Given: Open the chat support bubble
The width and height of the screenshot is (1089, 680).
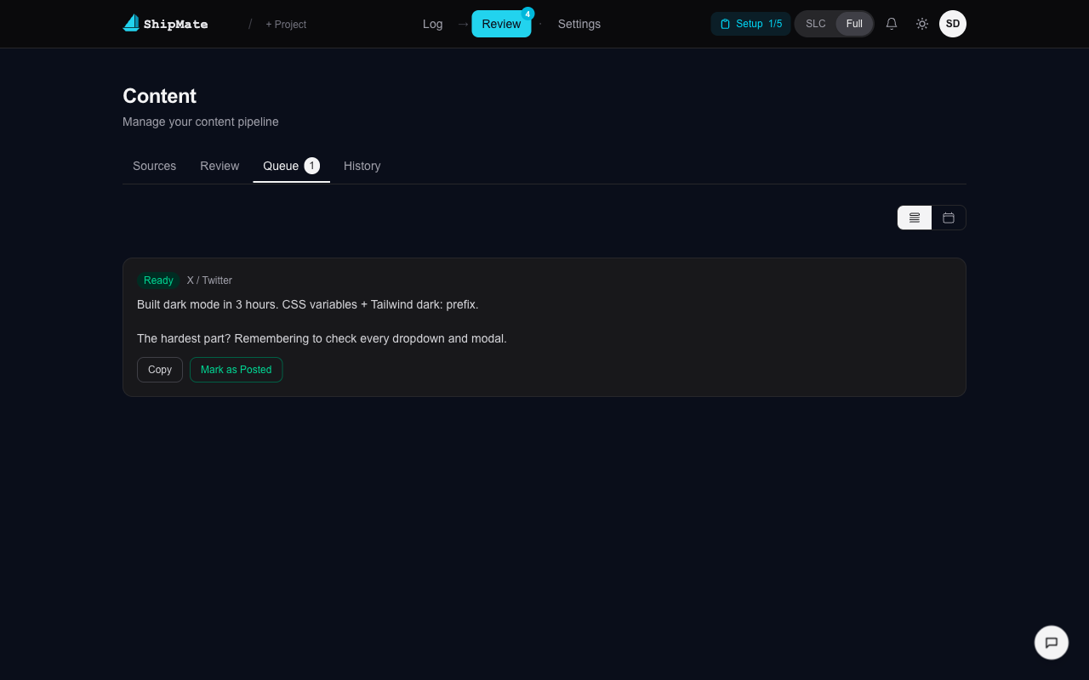Looking at the screenshot, I should [1052, 643].
